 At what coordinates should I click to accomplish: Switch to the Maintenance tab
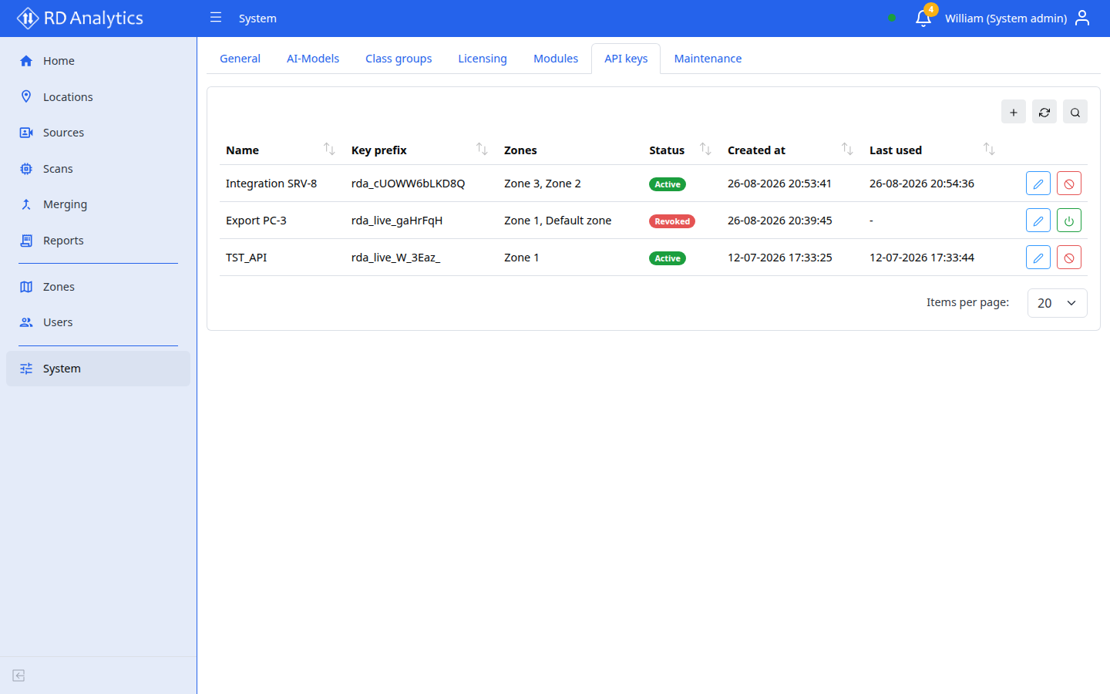click(x=708, y=59)
